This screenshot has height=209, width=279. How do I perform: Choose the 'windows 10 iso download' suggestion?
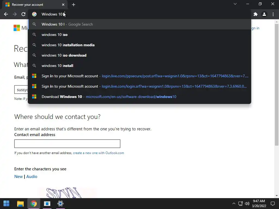[x=139, y=55]
